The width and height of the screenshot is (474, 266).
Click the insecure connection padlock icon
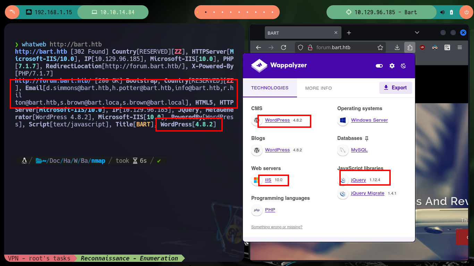(310, 47)
